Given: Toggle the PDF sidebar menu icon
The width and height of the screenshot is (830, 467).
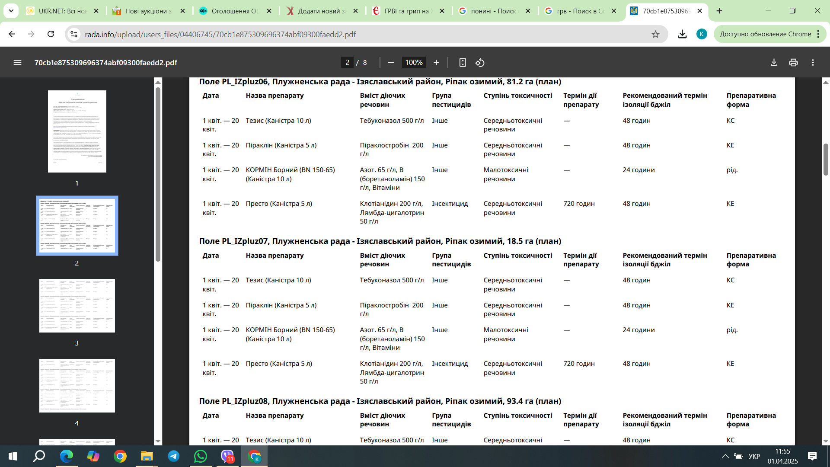Looking at the screenshot, I should point(17,63).
